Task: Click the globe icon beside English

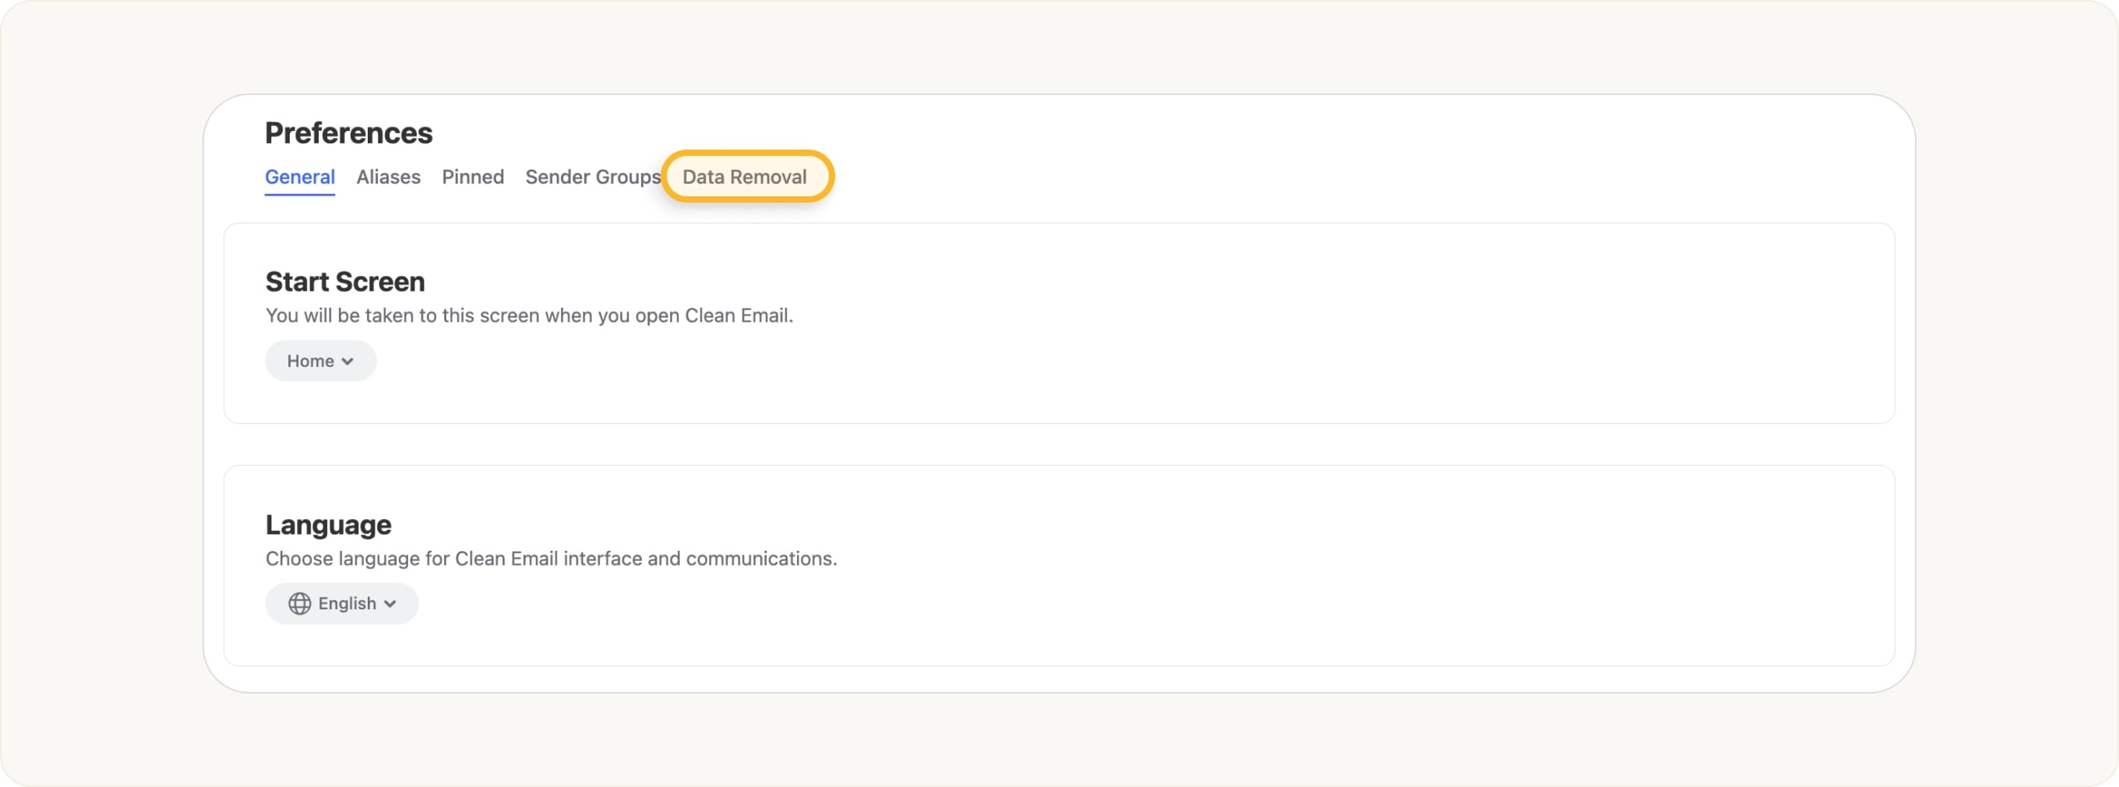Action: tap(301, 603)
